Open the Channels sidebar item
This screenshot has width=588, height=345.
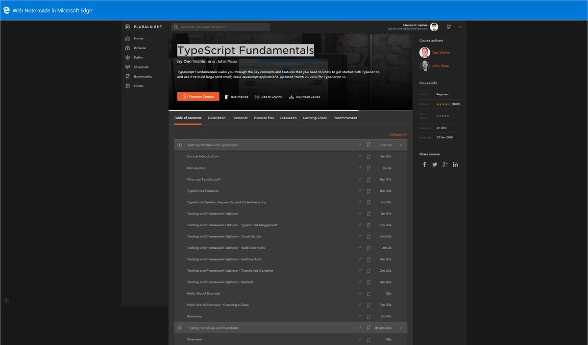[x=140, y=67]
